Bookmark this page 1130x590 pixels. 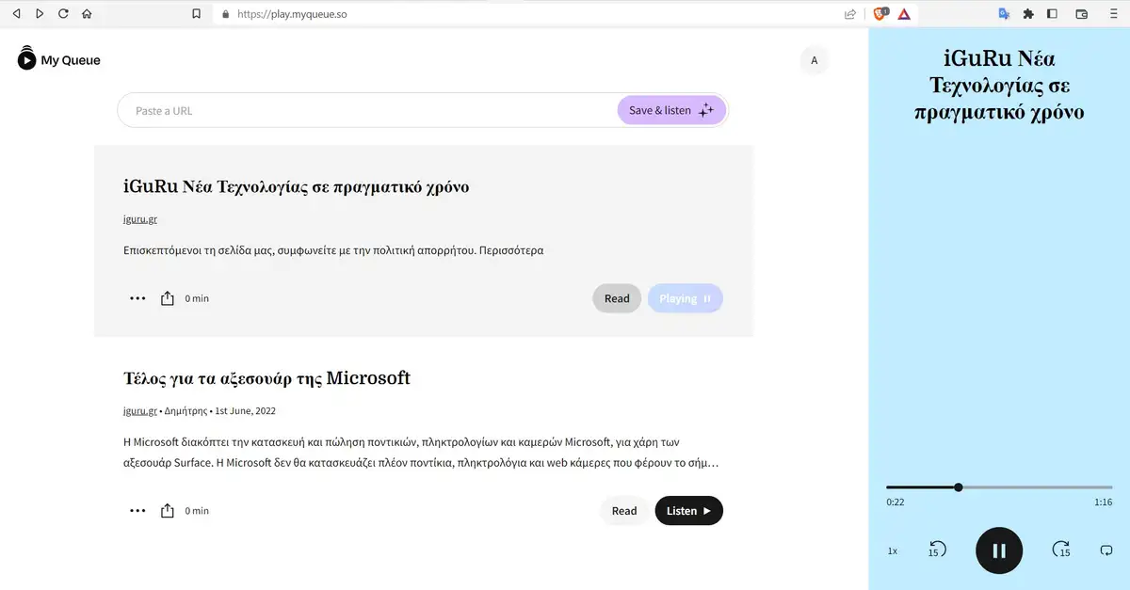coord(196,14)
